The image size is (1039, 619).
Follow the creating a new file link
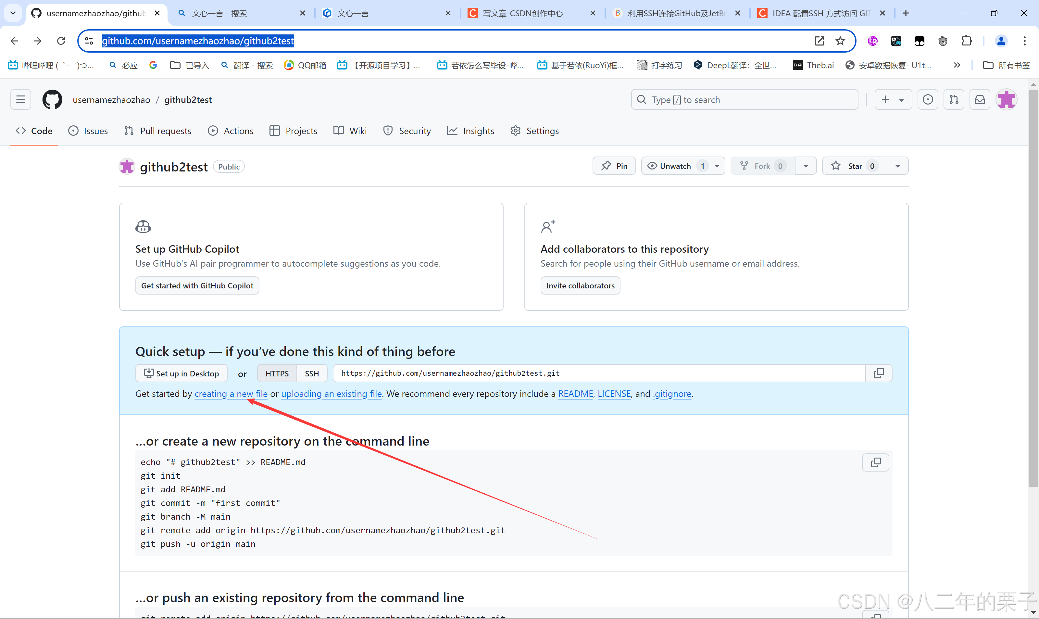[x=231, y=394]
